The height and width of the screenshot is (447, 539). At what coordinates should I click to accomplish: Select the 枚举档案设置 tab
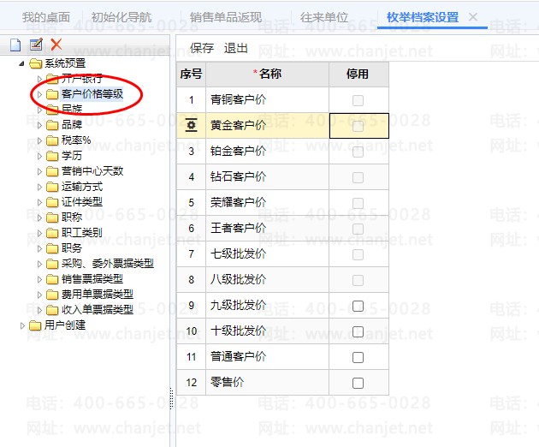click(x=423, y=17)
